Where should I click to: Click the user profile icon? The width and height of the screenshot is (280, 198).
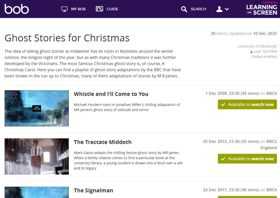point(219,9)
